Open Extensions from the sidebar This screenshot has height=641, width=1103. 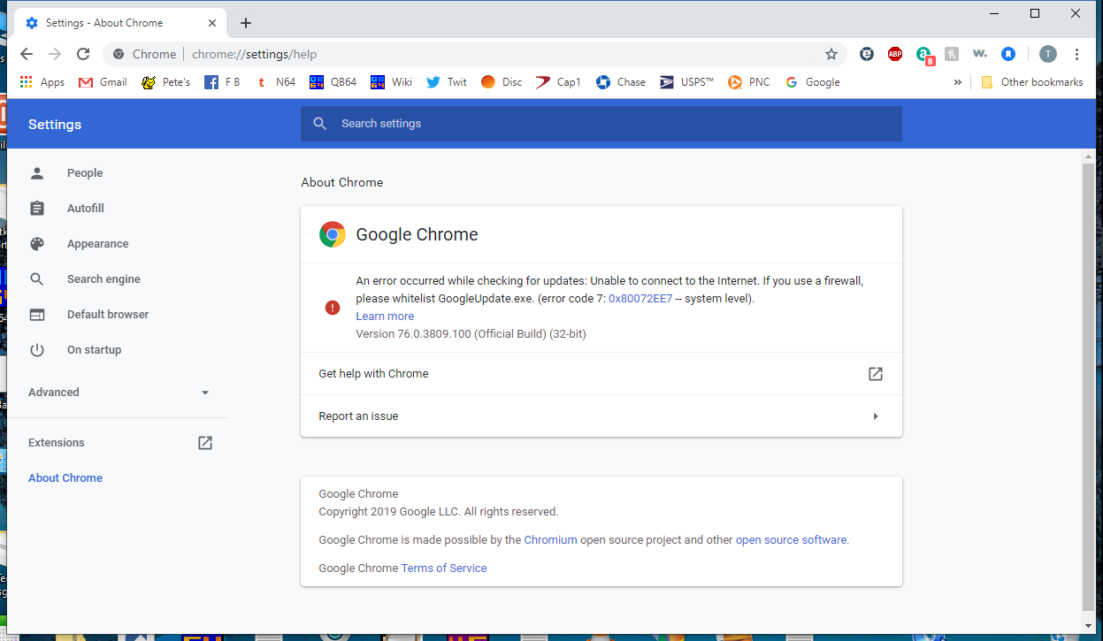point(119,443)
